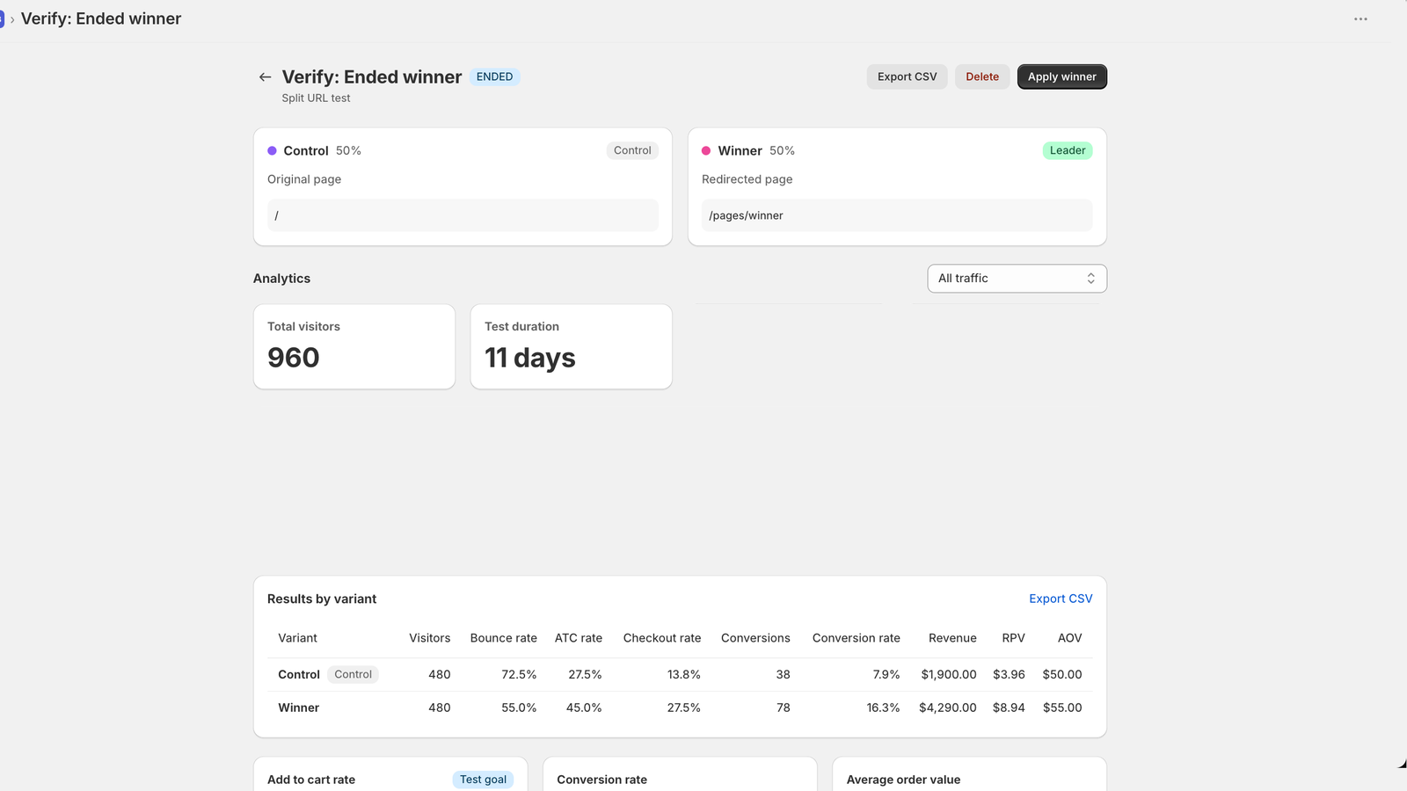Click the back arrow beside test title
1407x791 pixels.
tap(265, 77)
